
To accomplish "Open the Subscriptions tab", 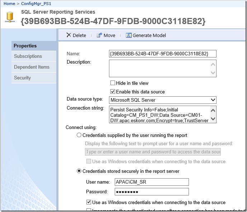I will [28, 56].
